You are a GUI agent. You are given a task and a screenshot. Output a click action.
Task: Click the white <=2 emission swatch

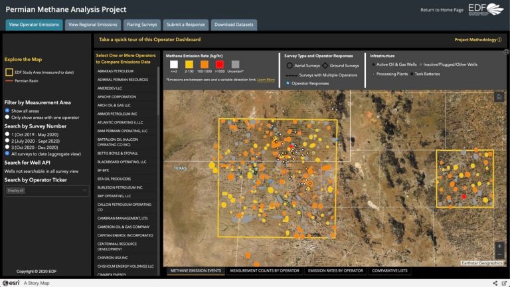174,64
